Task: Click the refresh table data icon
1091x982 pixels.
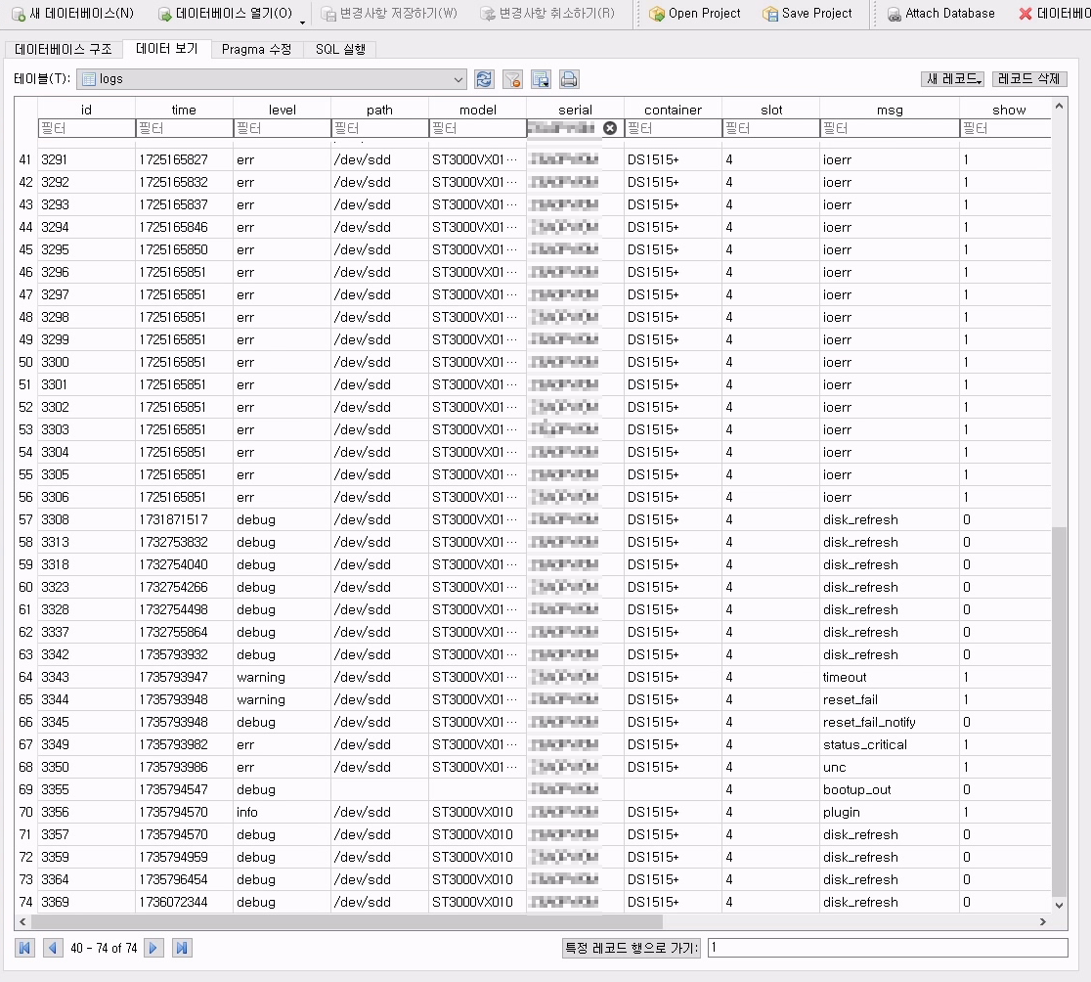Action: [484, 79]
